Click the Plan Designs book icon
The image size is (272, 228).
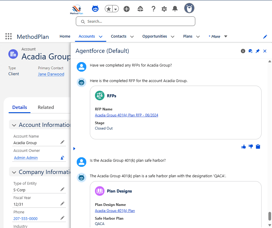[x=99, y=191]
